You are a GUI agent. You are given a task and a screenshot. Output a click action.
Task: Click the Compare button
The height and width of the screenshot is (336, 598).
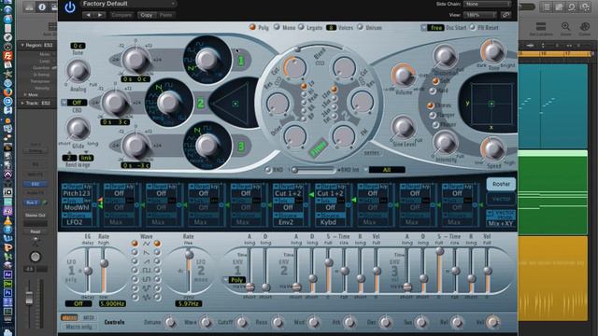point(121,15)
